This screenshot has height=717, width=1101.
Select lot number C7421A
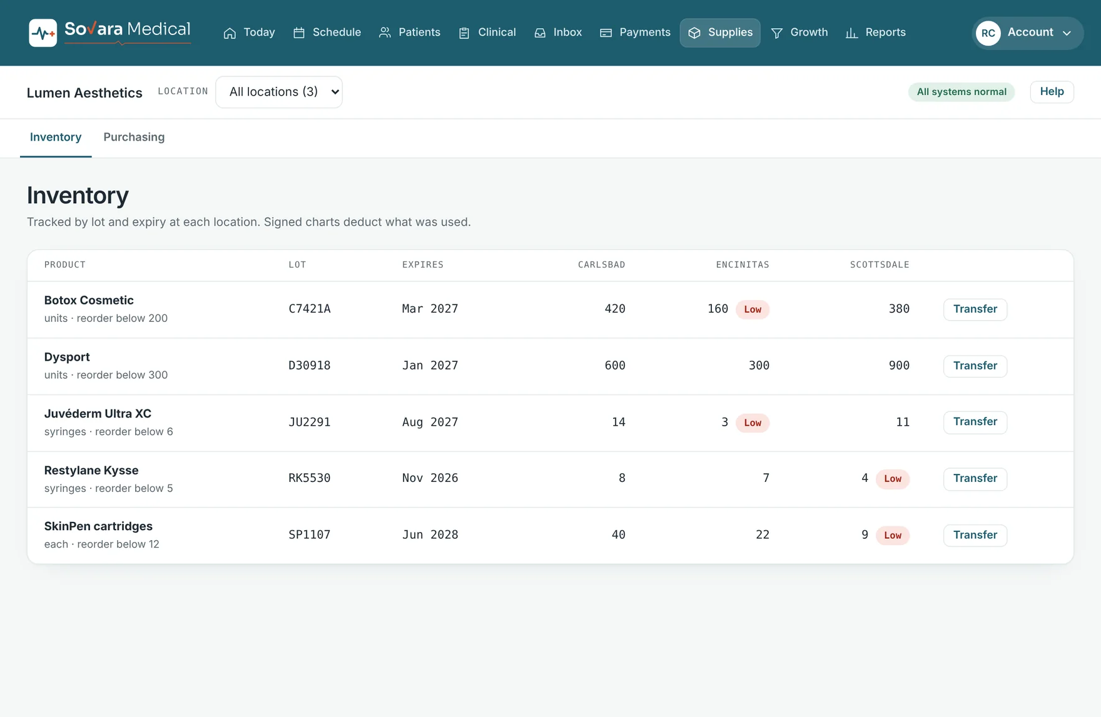coord(310,309)
